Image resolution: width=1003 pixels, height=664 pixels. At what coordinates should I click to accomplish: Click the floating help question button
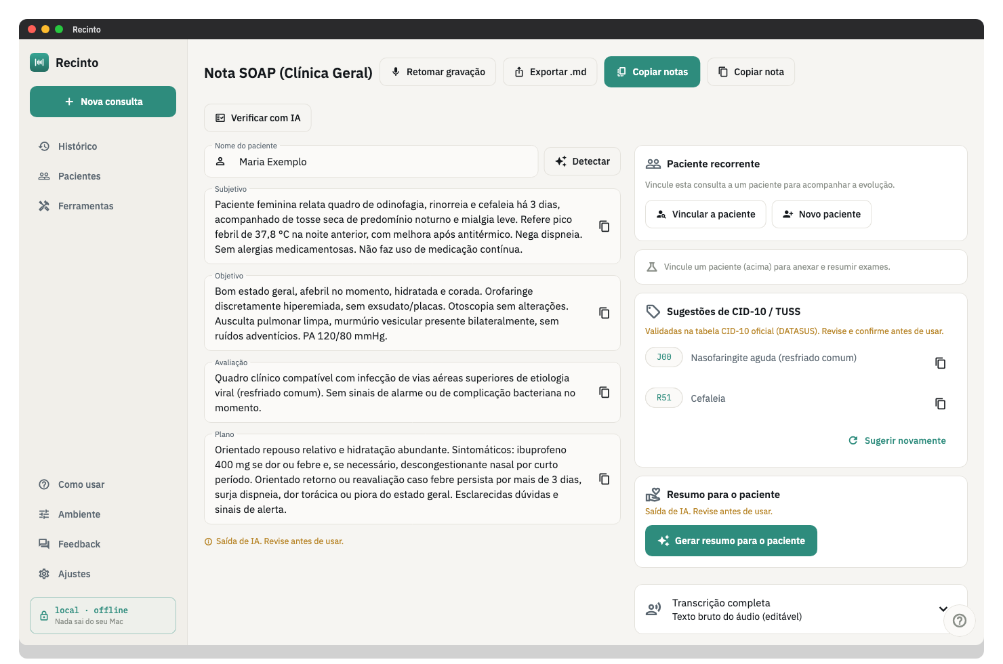pyautogui.click(x=960, y=621)
